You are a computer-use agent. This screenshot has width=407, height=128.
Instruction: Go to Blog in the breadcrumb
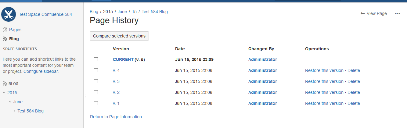pyautogui.click(x=94, y=12)
